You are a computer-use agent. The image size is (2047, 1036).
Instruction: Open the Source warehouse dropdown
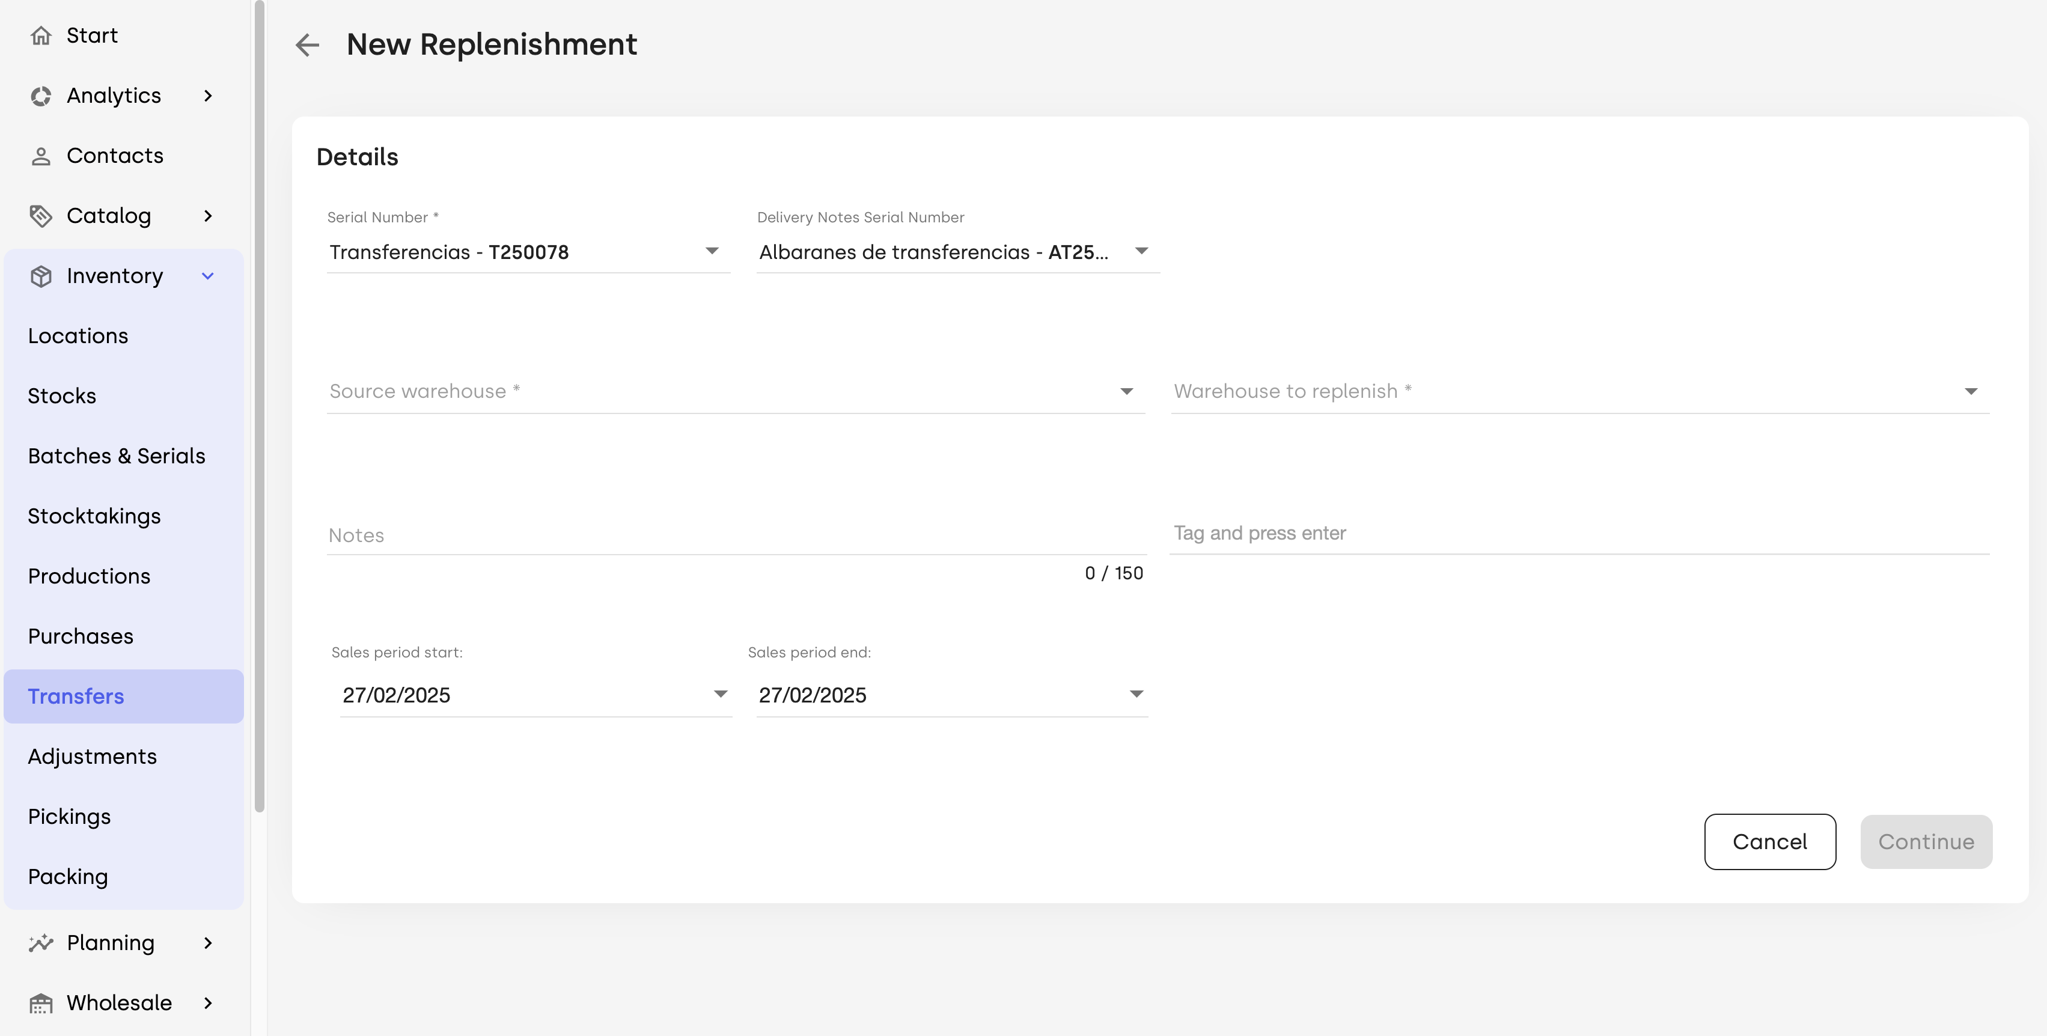coord(736,391)
